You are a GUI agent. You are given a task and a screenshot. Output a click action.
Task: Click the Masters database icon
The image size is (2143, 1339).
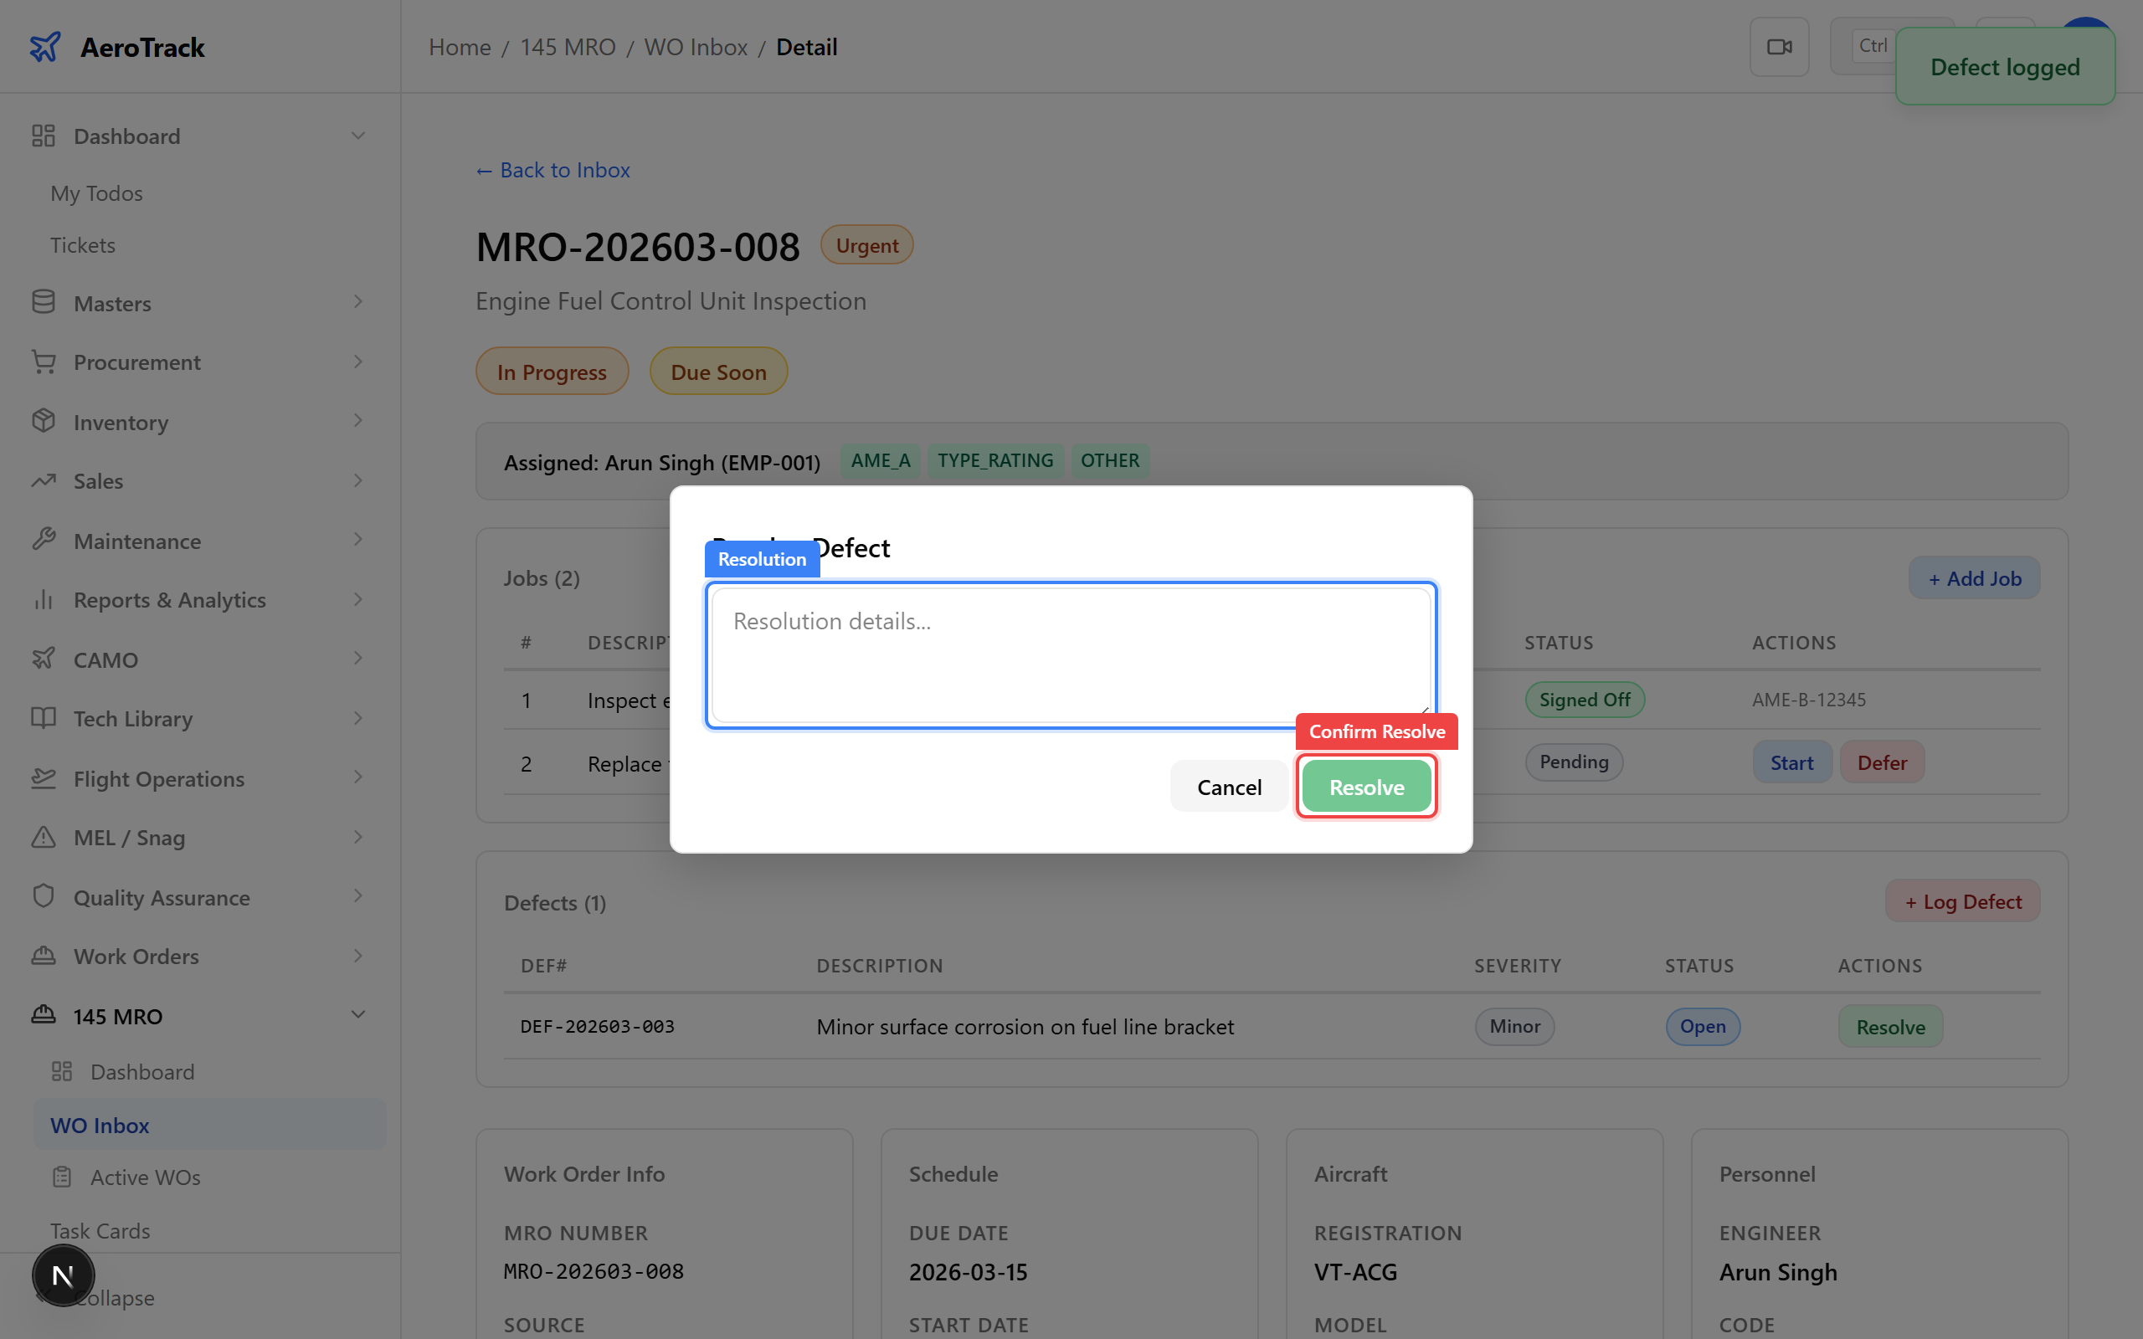point(44,302)
